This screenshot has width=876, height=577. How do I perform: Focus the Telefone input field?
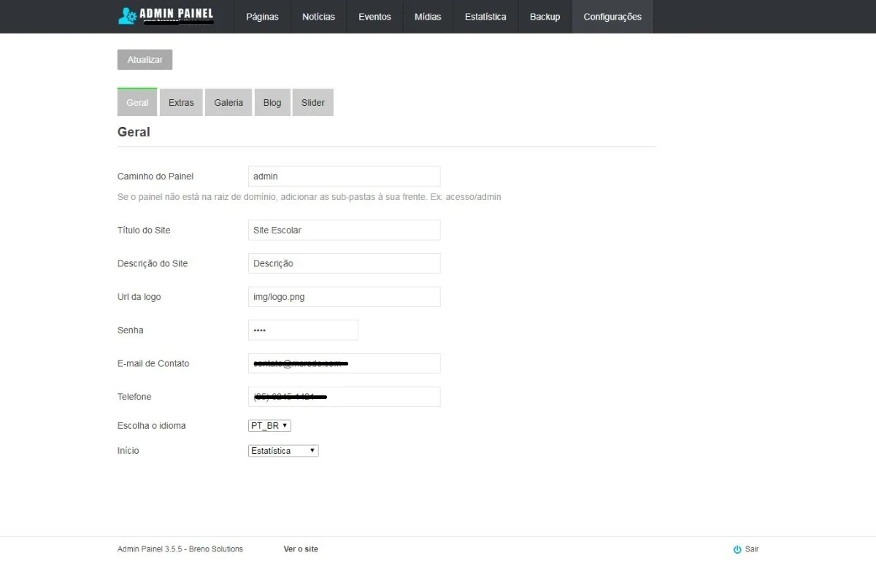tap(345, 397)
